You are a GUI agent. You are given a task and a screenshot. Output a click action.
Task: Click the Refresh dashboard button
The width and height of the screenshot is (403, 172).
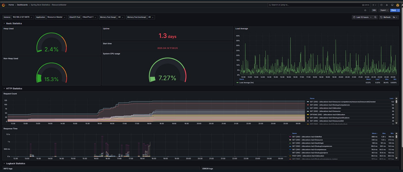[x=385, y=17]
